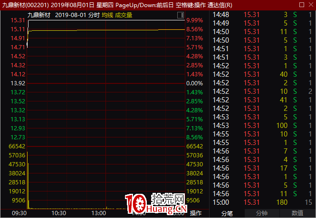Select the 14:50 tick row with volume 11
Image resolution: width=316 pixels, height=218 pixels.
tap(263, 32)
